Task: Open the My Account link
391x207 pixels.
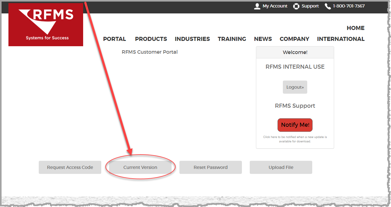Action: (x=275, y=6)
